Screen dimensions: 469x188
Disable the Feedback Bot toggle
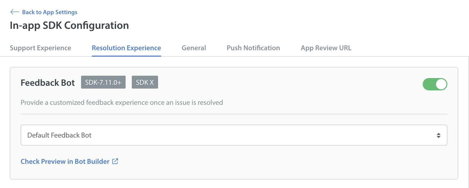[x=435, y=84]
